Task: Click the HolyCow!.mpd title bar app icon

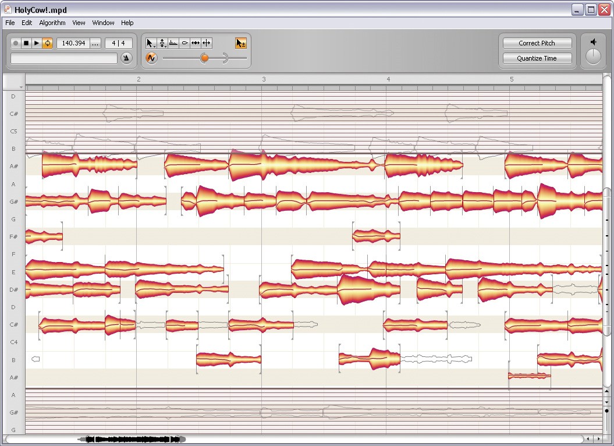Action: coord(8,9)
